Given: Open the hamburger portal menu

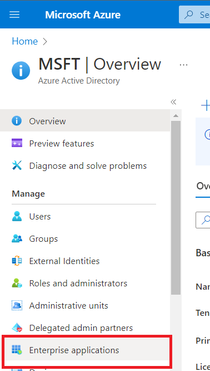Looking at the screenshot, I should click(x=14, y=14).
